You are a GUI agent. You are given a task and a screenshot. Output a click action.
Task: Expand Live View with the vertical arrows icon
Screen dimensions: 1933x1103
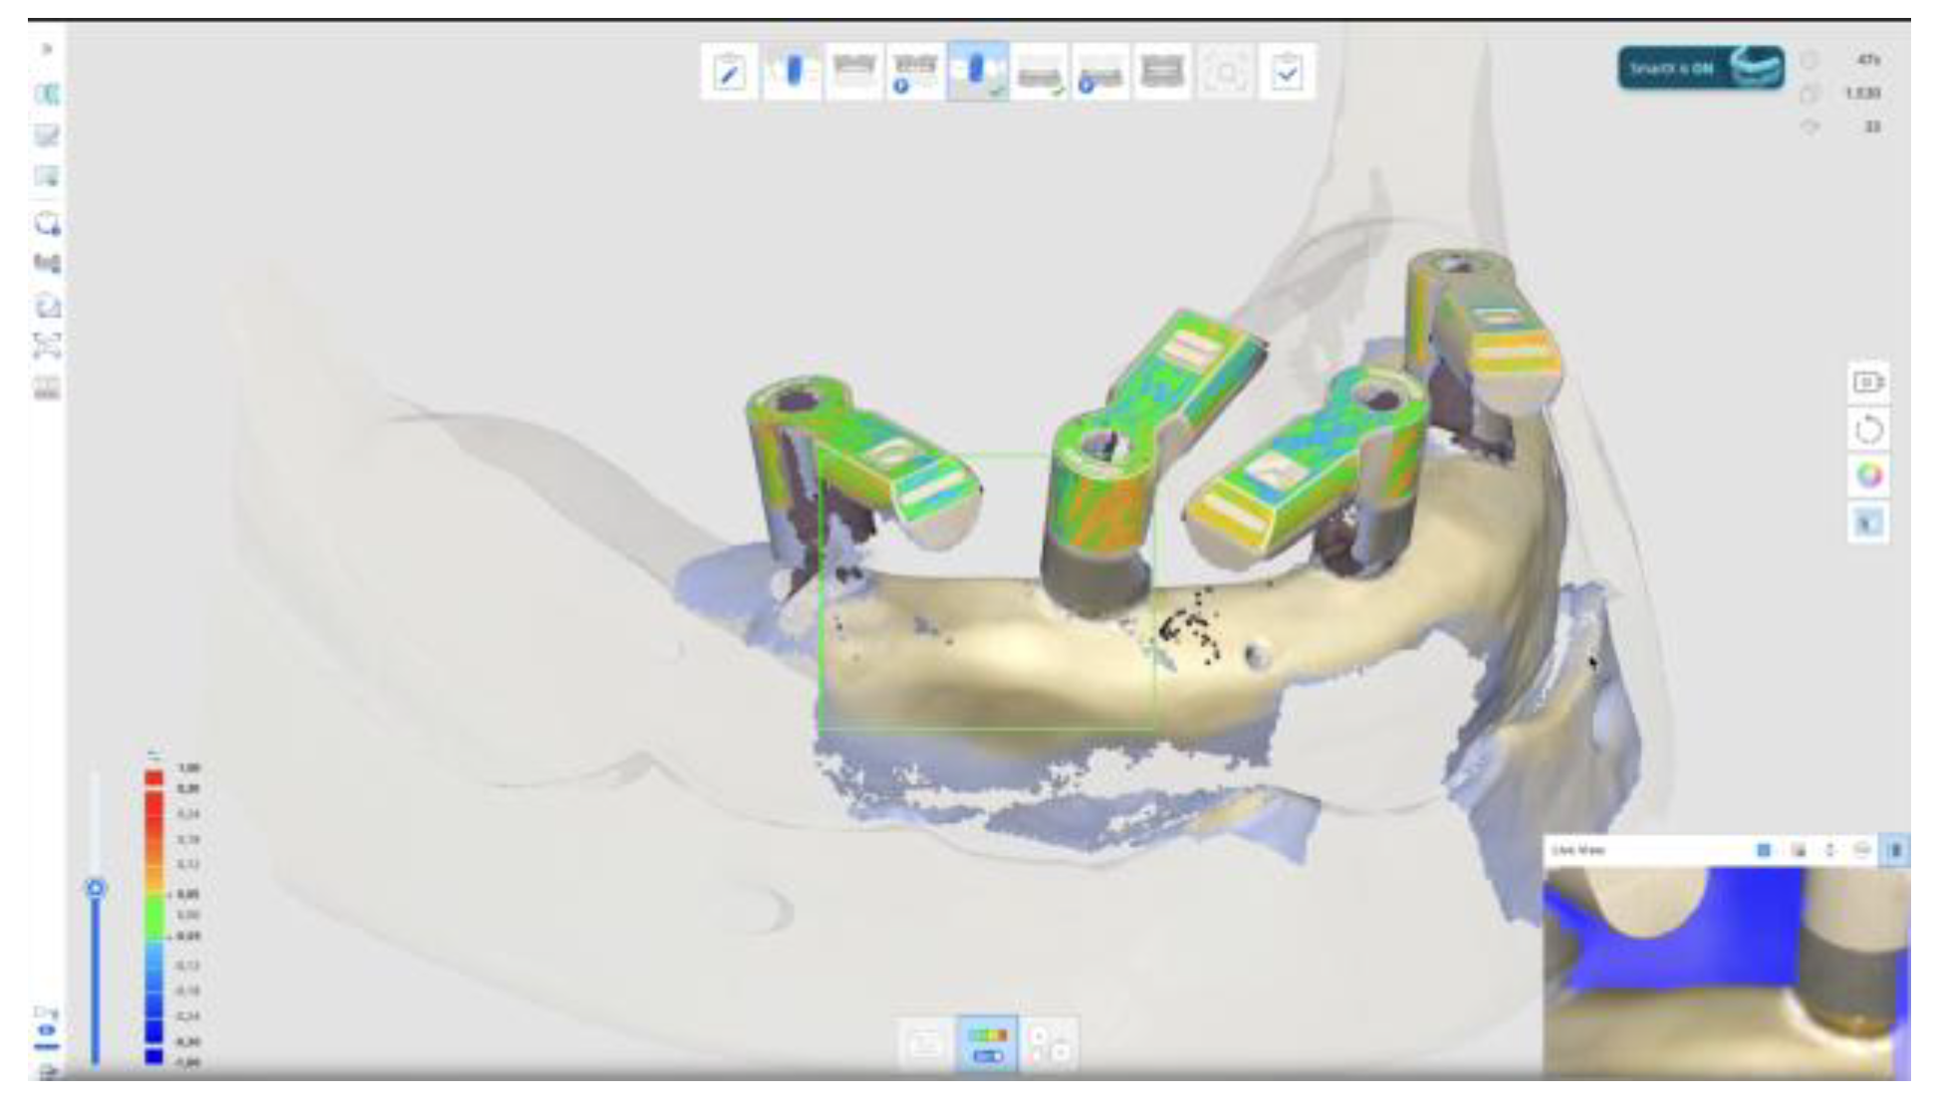click(x=1829, y=850)
